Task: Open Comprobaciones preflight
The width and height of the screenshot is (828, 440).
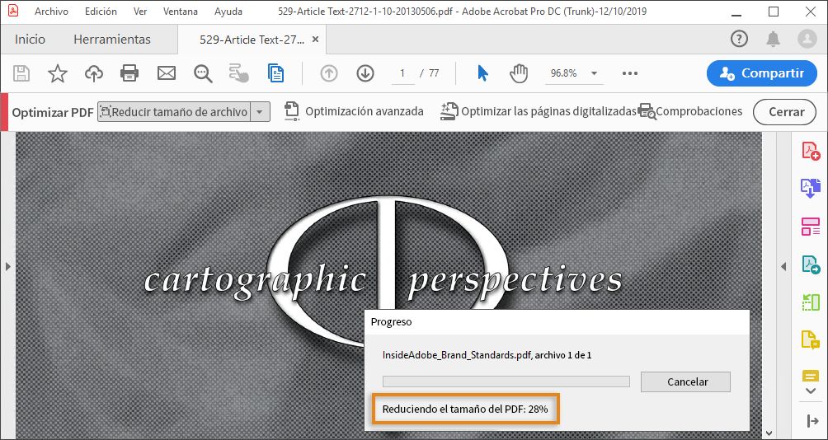Action: (690, 111)
